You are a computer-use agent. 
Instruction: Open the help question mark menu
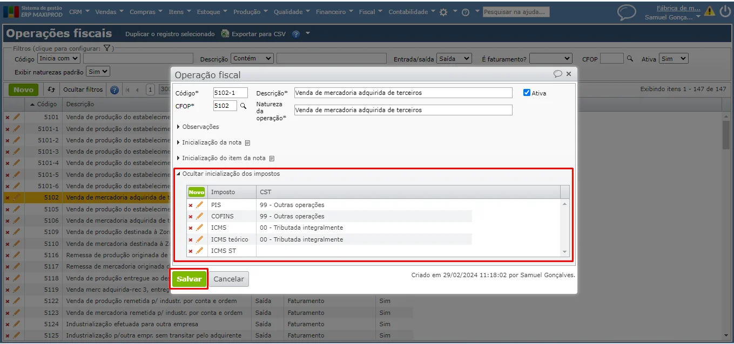[x=465, y=12]
